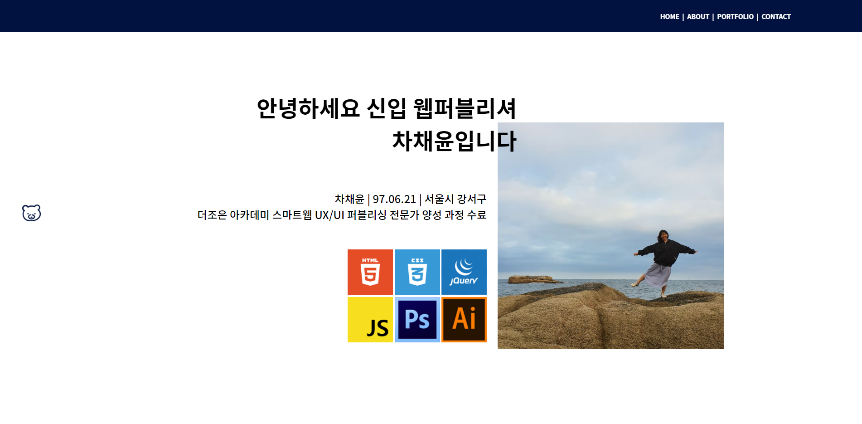Click the line starting '더조은 아카데미 스마트웹'
Viewport: 862px width, 424px height.
(x=342, y=215)
